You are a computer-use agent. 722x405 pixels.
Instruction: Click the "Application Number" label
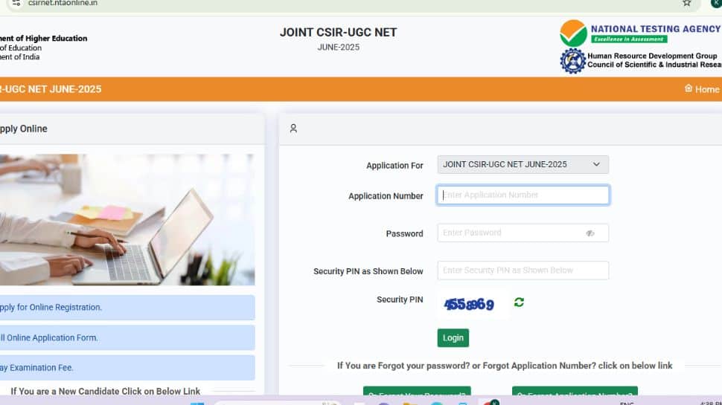pos(386,196)
